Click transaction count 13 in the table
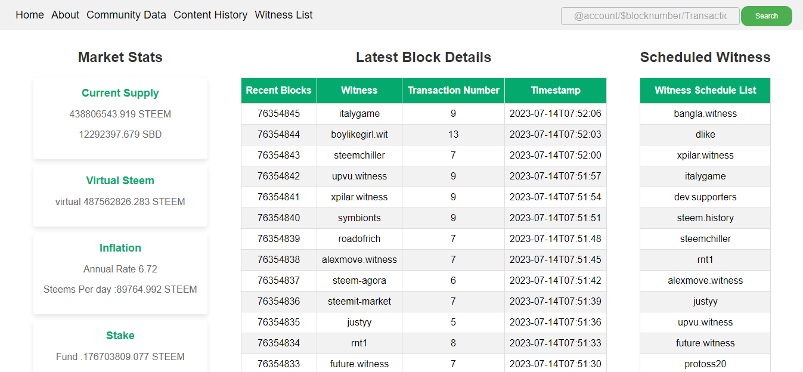The width and height of the screenshot is (803, 372). tap(454, 135)
